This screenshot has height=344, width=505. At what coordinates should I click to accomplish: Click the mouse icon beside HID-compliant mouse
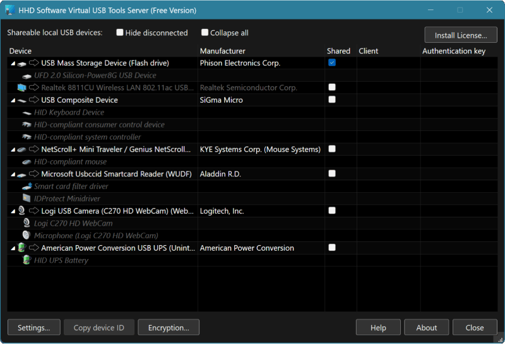[27, 162]
